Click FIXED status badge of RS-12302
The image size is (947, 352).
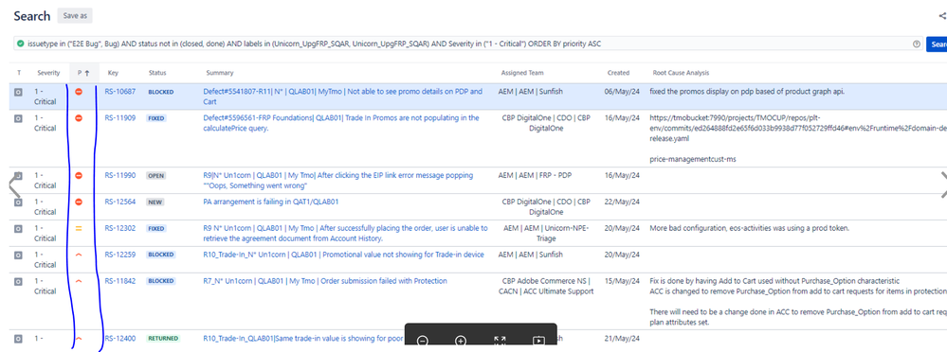click(x=155, y=229)
